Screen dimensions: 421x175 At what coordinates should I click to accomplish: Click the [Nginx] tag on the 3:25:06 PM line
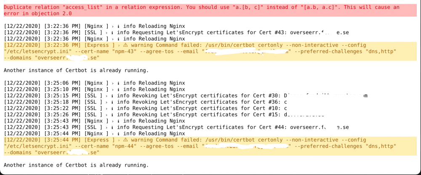(x=96, y=83)
